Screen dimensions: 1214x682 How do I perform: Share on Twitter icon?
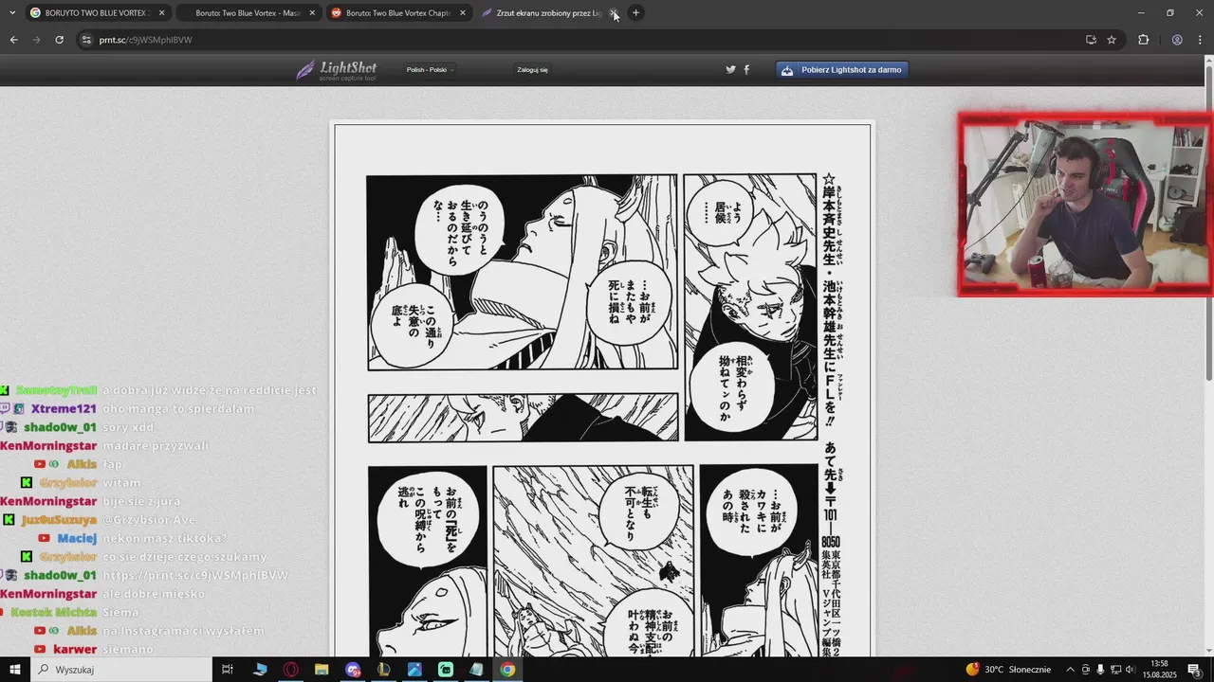point(730,69)
